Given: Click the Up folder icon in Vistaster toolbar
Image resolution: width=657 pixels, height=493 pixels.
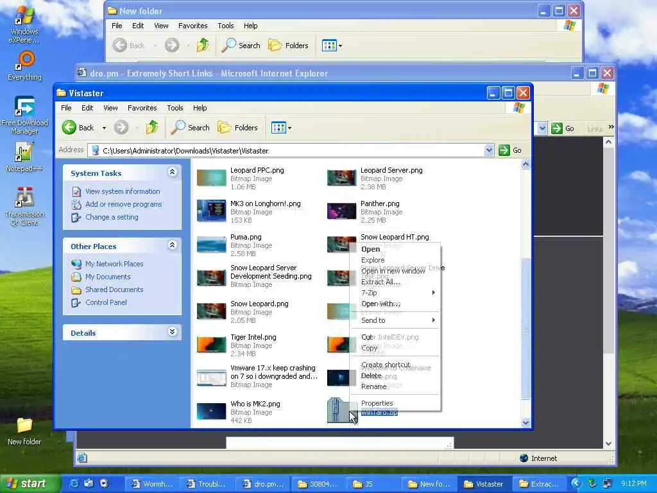Looking at the screenshot, I should [152, 128].
